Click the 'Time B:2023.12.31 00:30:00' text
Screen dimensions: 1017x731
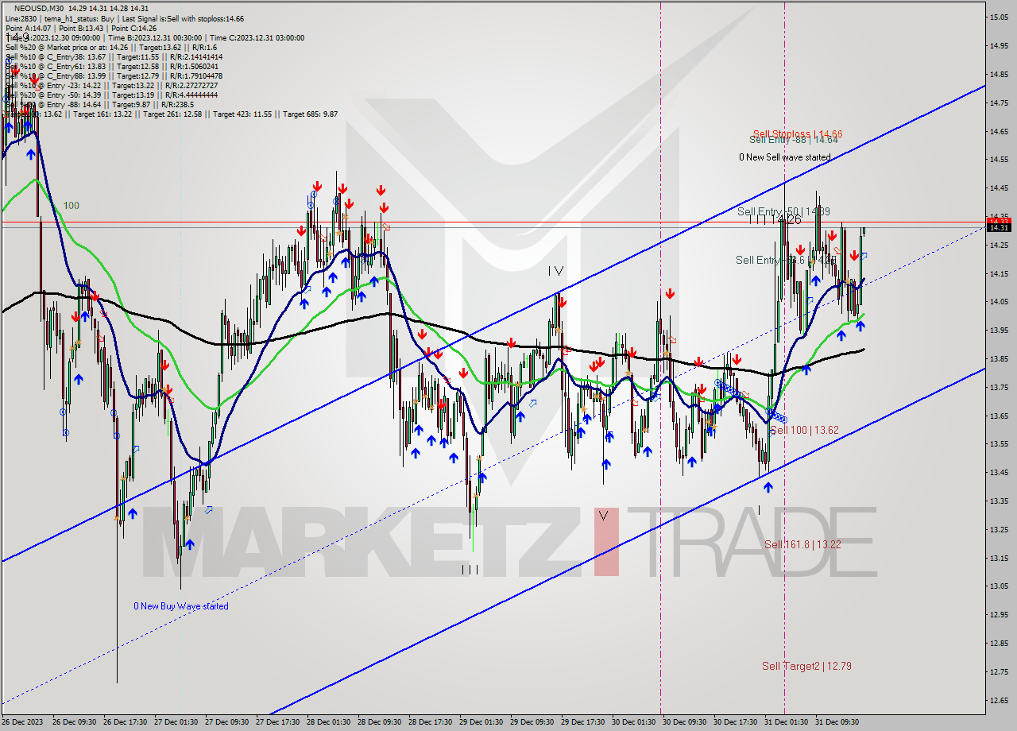156,37
